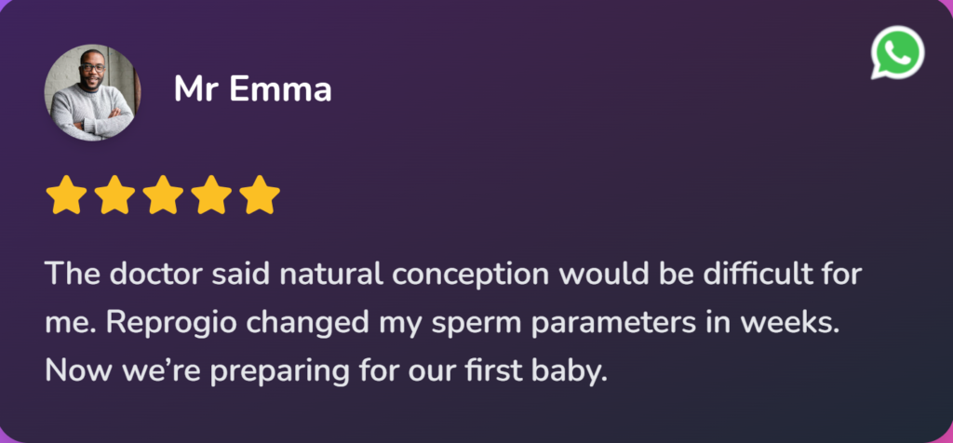Select the first gold rating star
Image resolution: width=953 pixels, height=443 pixels.
tap(65, 196)
